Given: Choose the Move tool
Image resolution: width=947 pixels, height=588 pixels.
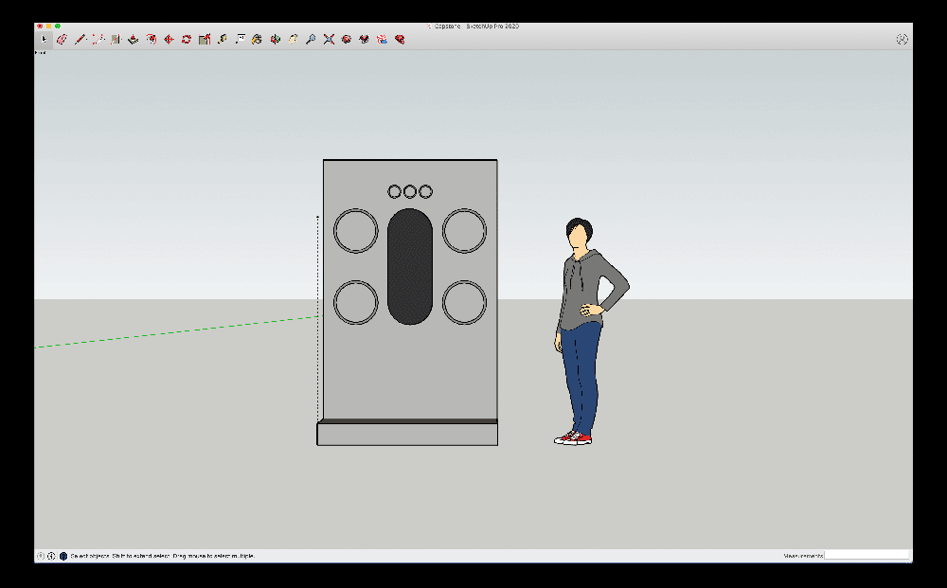Looking at the screenshot, I should click(170, 39).
